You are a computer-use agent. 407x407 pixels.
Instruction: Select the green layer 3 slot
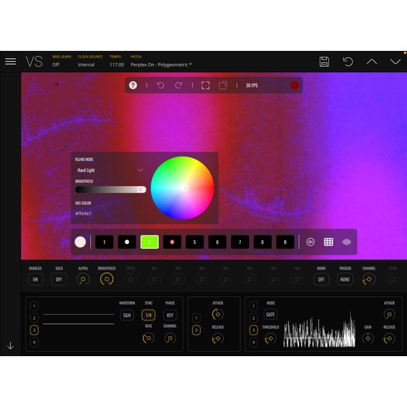149,242
